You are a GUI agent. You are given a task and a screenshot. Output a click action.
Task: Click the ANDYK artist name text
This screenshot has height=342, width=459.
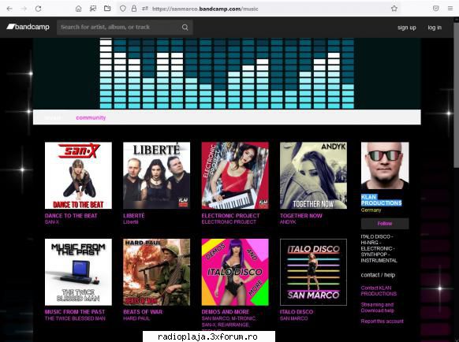[x=288, y=222]
